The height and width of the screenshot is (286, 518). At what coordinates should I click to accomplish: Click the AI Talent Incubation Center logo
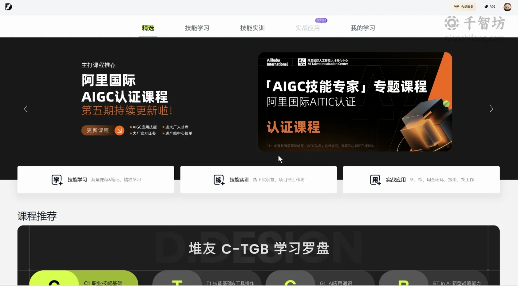pos(323,62)
